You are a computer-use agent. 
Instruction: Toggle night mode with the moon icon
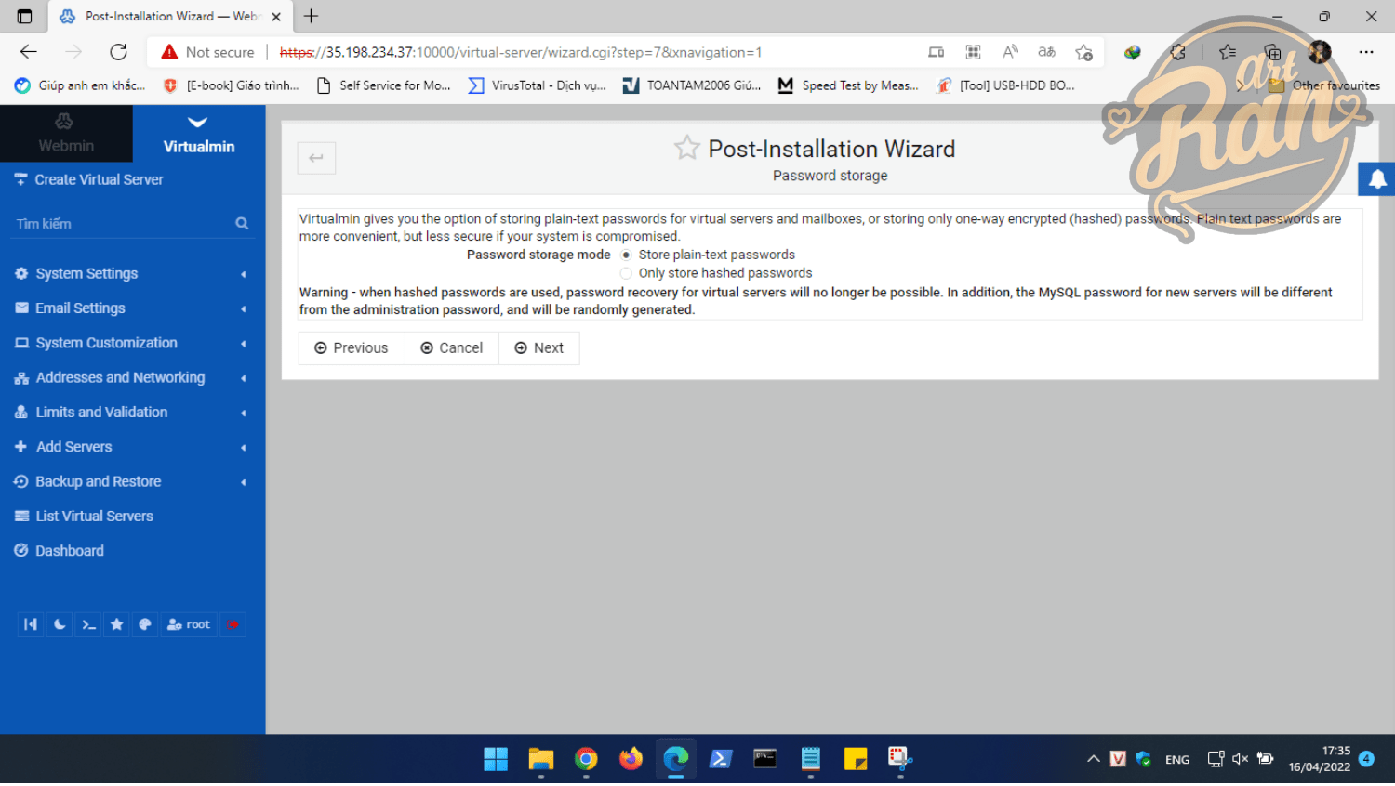point(60,626)
